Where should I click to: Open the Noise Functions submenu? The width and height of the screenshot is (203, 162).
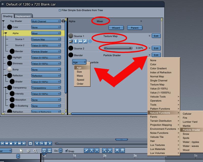(164, 133)
